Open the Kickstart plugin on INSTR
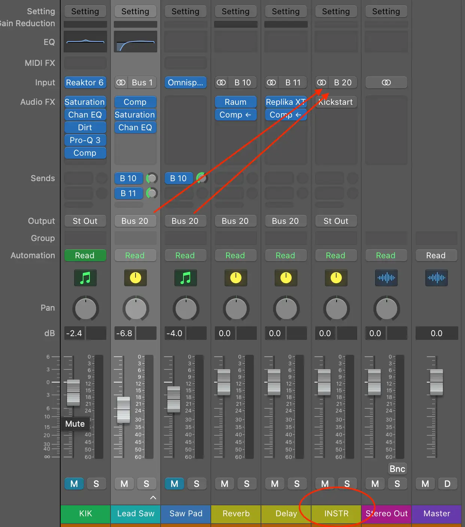 (x=336, y=102)
